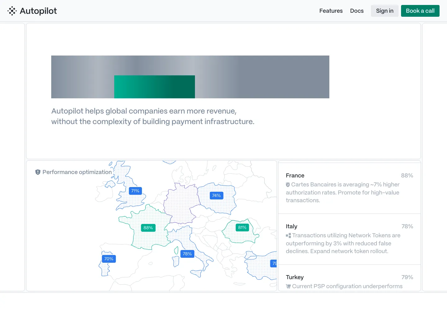Click the 70% marker on Portugal
The width and height of the screenshot is (447, 335).
[x=109, y=259]
